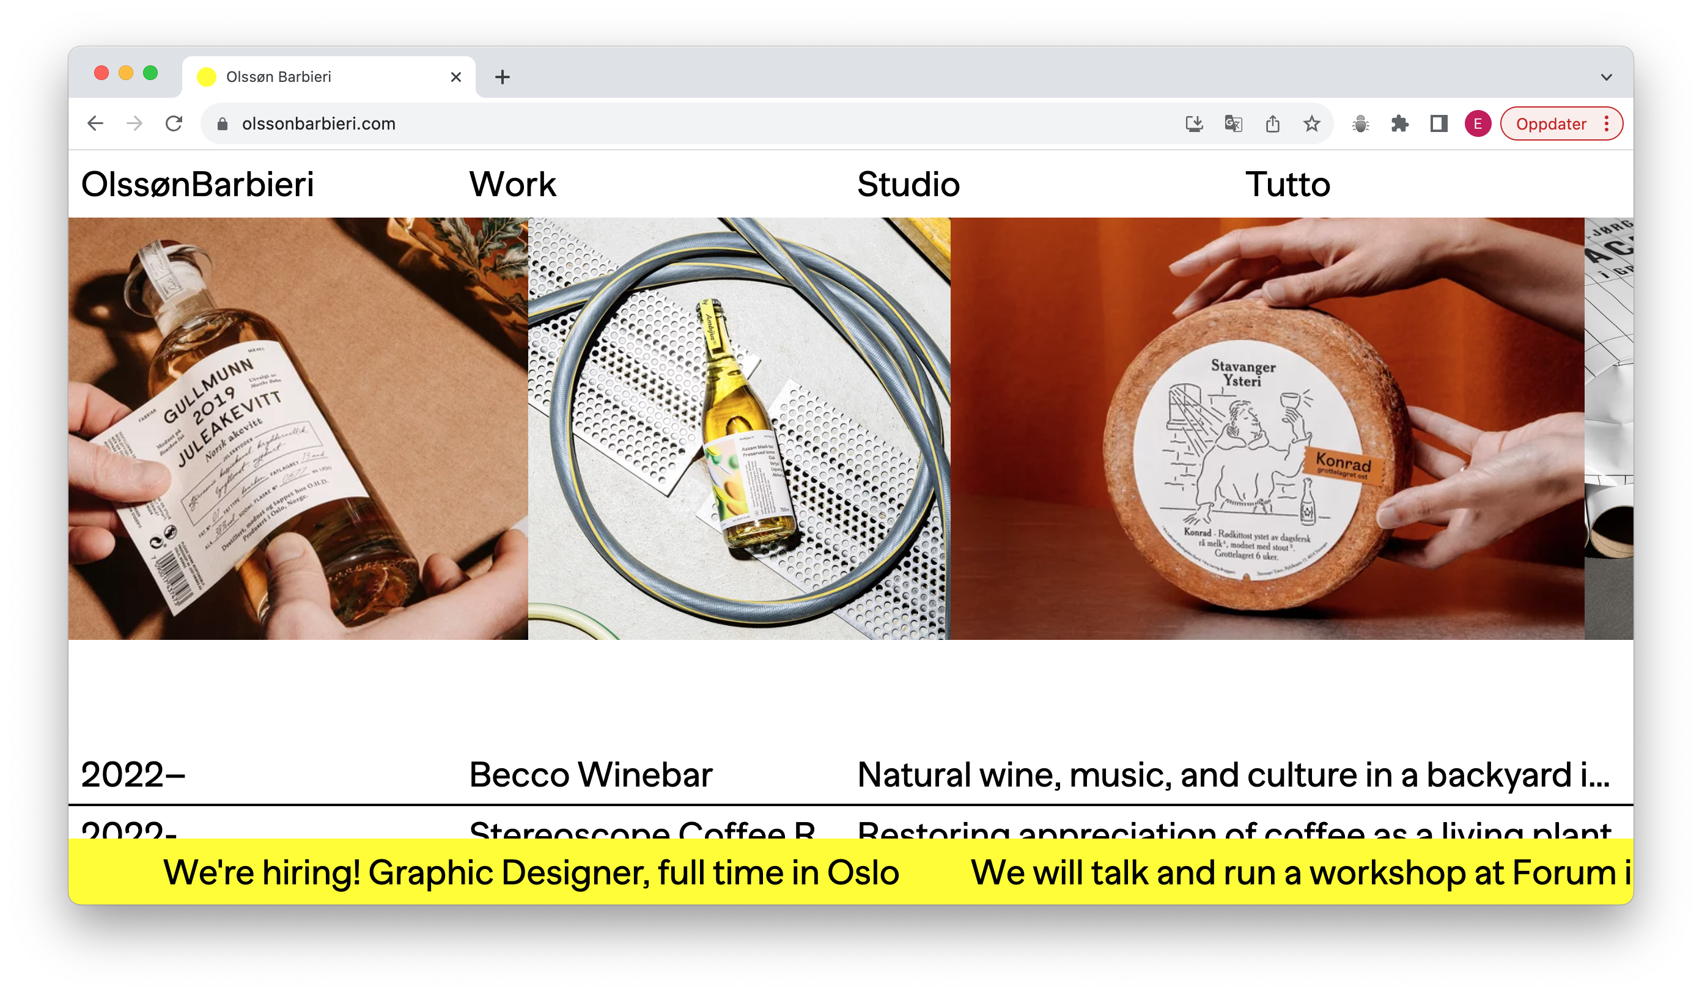Click We're hiring Graphic Designer banner link
This screenshot has height=995, width=1702.
pyautogui.click(x=531, y=872)
